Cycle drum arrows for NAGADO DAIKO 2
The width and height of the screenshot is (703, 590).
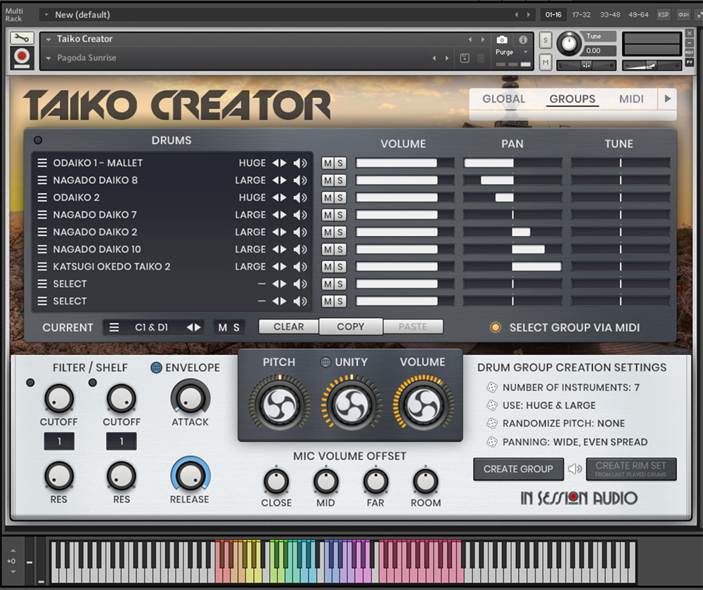279,232
